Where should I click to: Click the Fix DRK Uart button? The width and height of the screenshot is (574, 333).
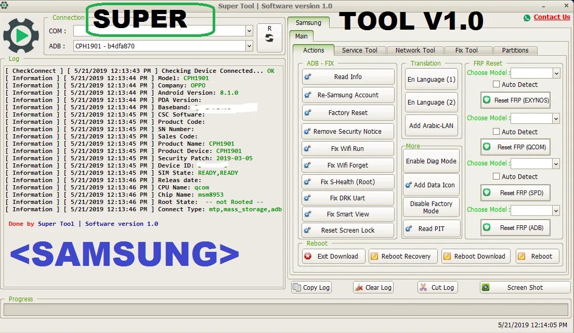point(348,198)
